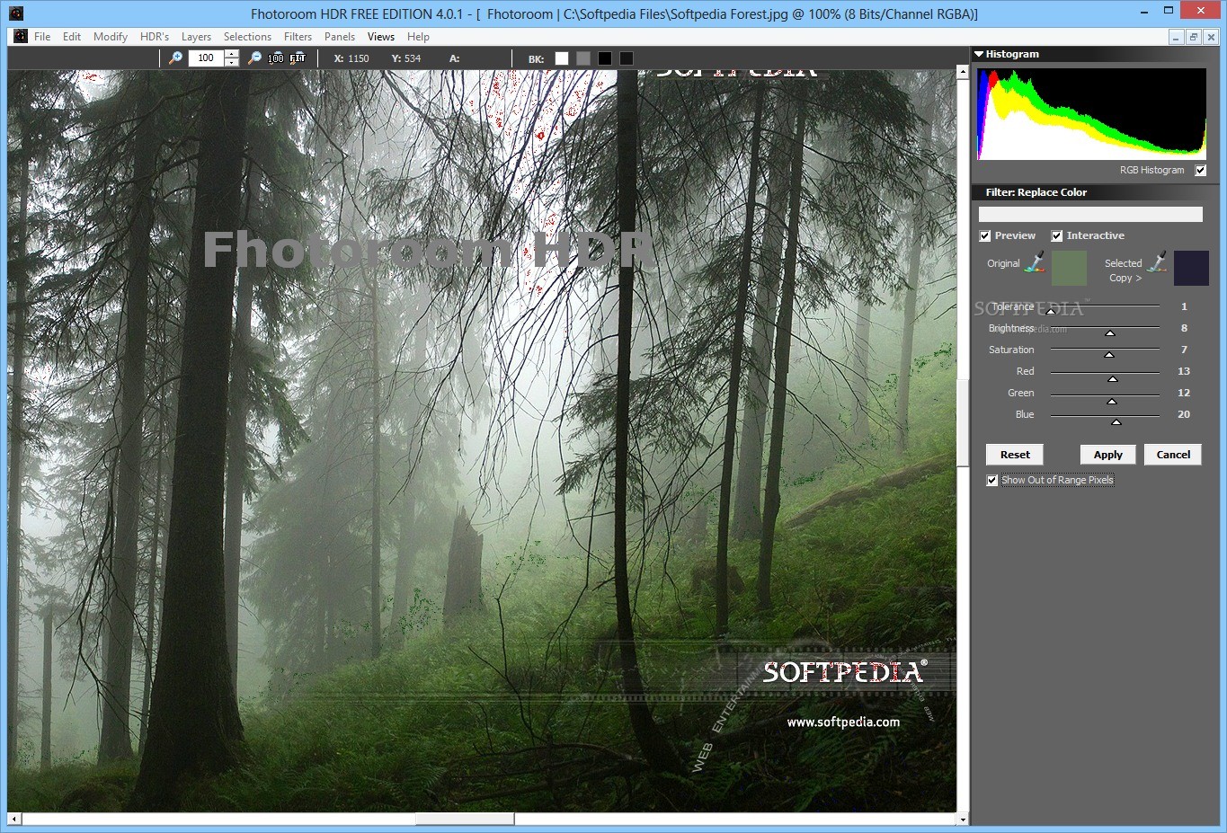Click the zoom in magnifier icon
This screenshot has width=1227, height=833.
[x=176, y=58]
